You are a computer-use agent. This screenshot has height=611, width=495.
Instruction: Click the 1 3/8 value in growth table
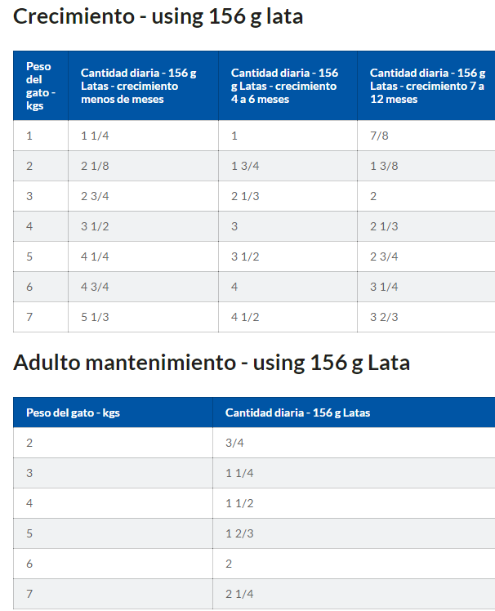click(384, 166)
